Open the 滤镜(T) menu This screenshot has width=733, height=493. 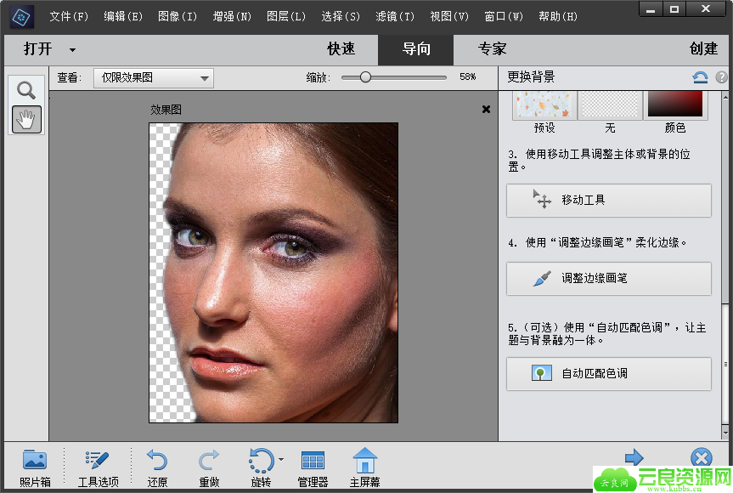pyautogui.click(x=395, y=16)
